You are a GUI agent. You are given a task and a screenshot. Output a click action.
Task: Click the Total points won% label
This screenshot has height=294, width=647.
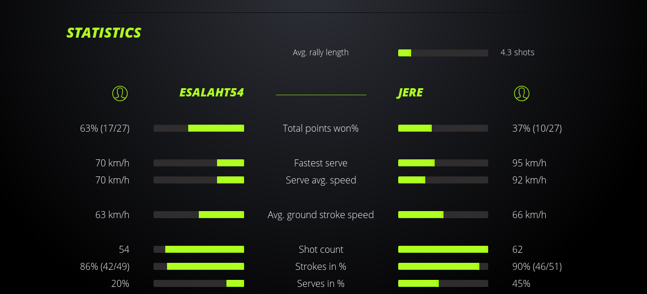click(321, 128)
